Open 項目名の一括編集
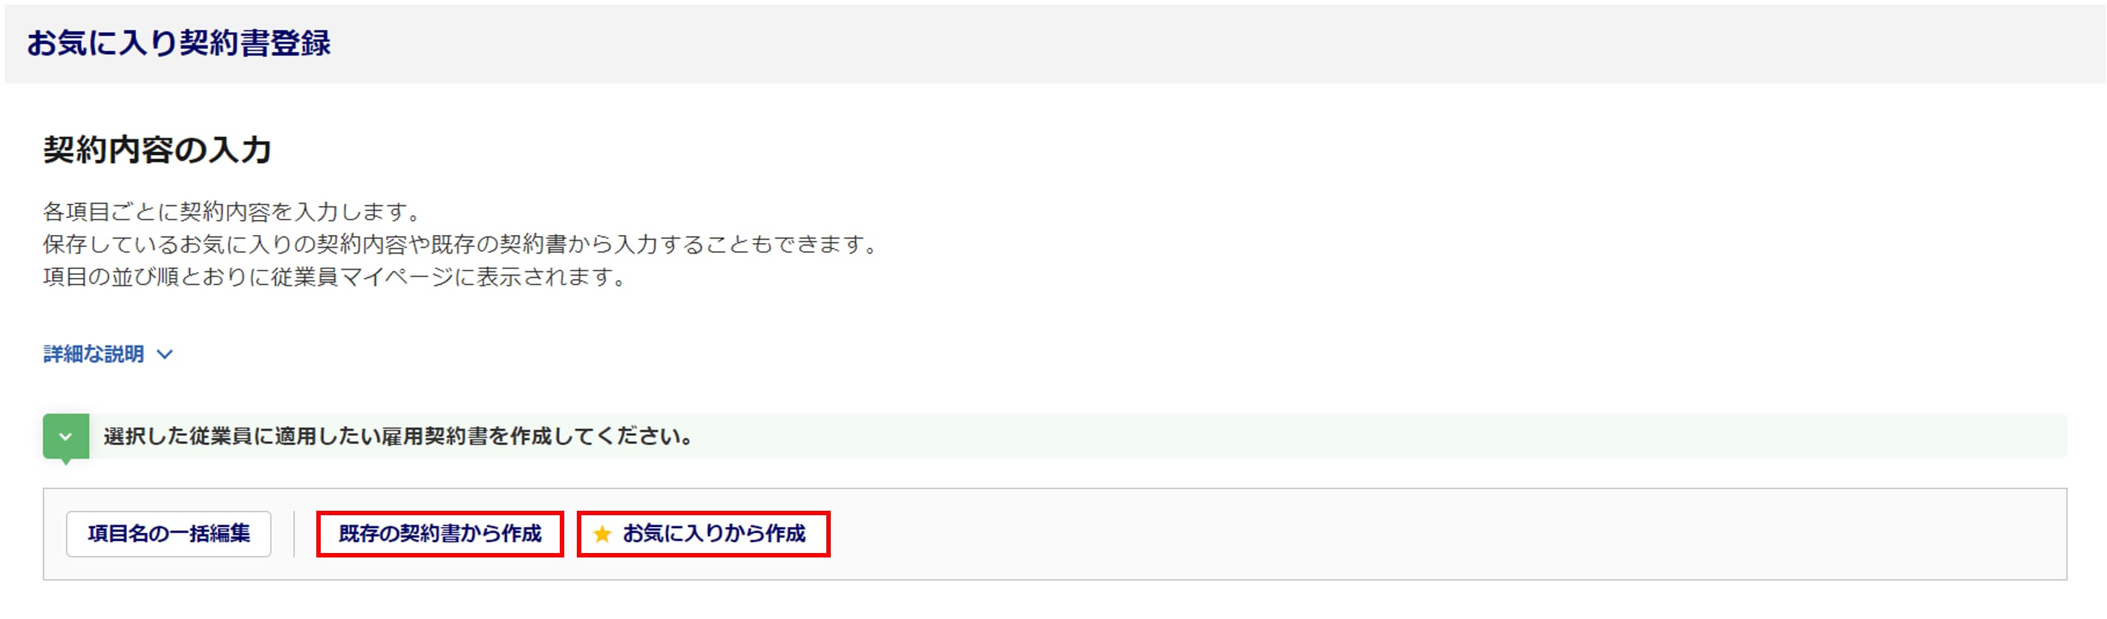Image resolution: width=2107 pixels, height=619 pixels. [x=169, y=534]
